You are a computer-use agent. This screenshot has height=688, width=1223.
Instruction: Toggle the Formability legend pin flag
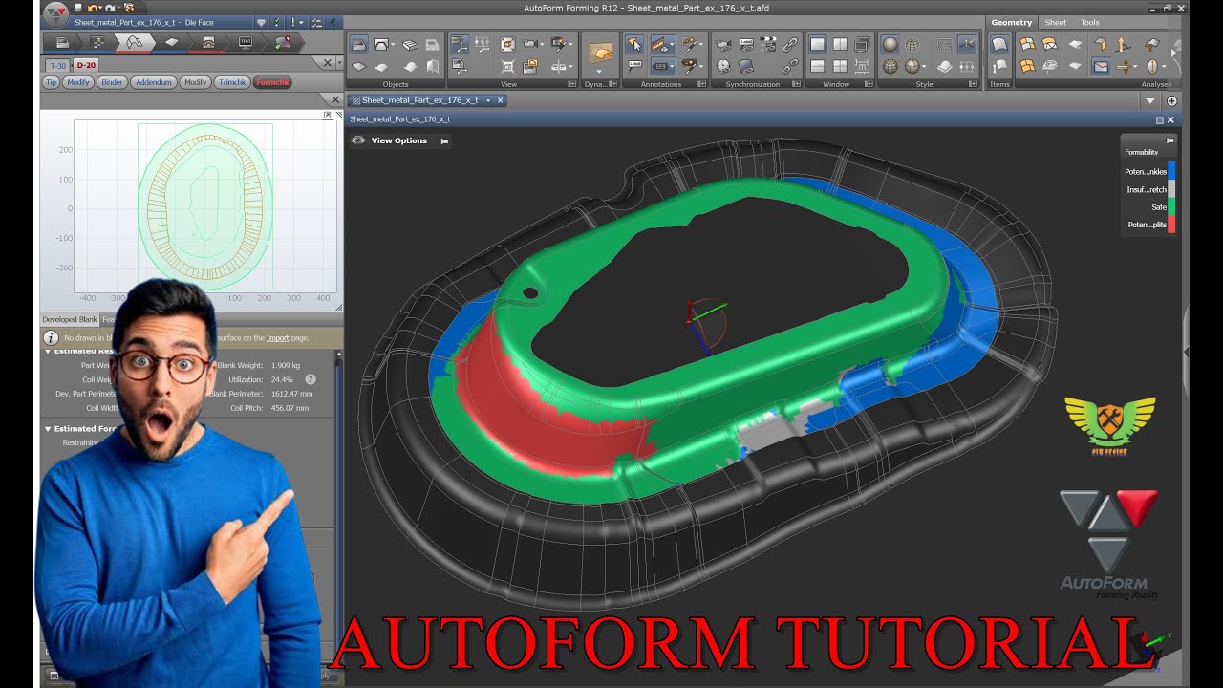tap(1170, 140)
